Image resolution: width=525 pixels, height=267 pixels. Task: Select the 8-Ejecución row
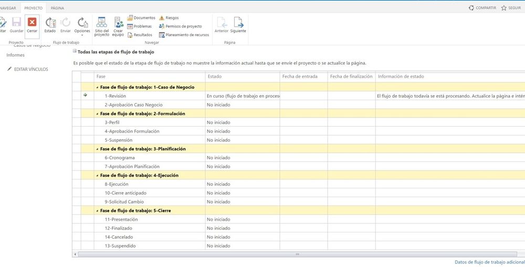click(x=298, y=184)
